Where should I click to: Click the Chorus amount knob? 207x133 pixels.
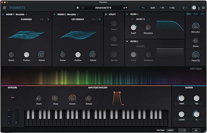pyautogui.click(x=196, y=41)
